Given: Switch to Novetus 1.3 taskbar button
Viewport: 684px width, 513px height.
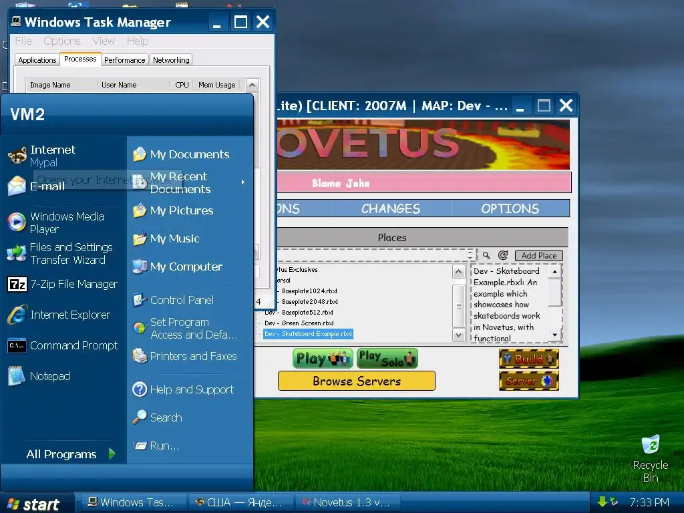Looking at the screenshot, I should [x=346, y=502].
